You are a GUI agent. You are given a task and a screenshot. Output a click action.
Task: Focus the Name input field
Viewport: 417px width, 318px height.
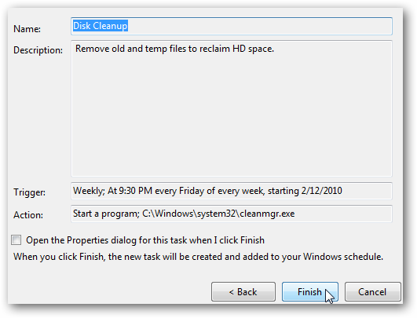(x=232, y=26)
